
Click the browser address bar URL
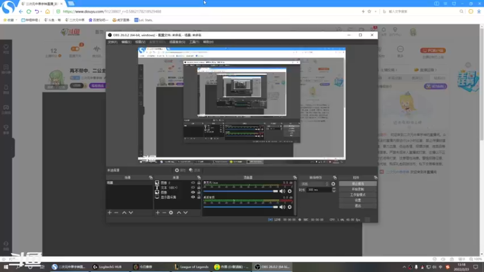112,11
